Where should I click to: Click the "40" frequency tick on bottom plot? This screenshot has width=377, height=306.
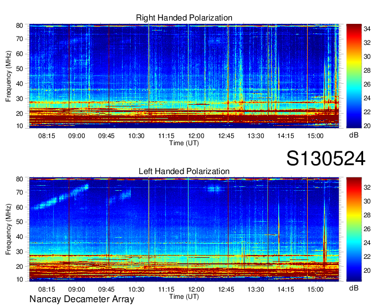pos(19,237)
